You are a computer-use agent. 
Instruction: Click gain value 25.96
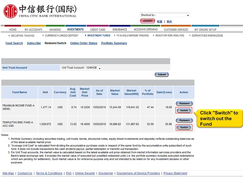click(x=169, y=124)
